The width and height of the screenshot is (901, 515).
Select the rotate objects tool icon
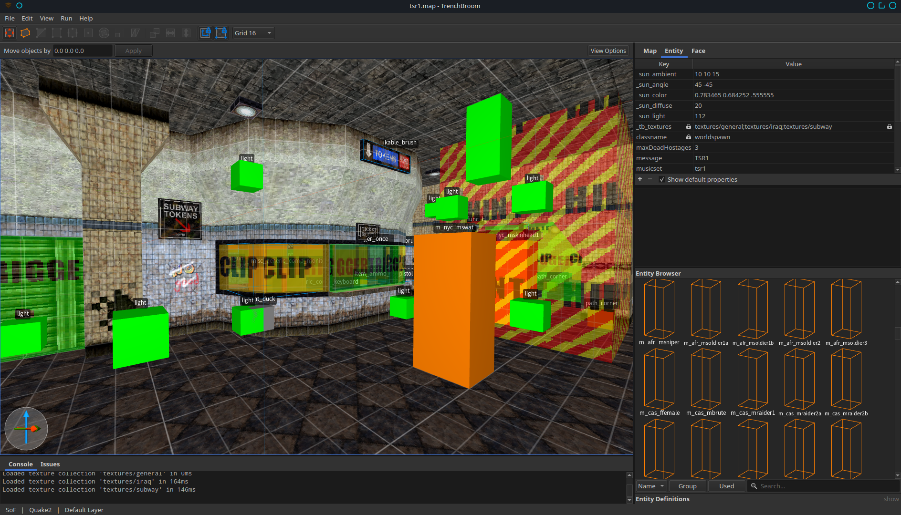click(x=104, y=33)
